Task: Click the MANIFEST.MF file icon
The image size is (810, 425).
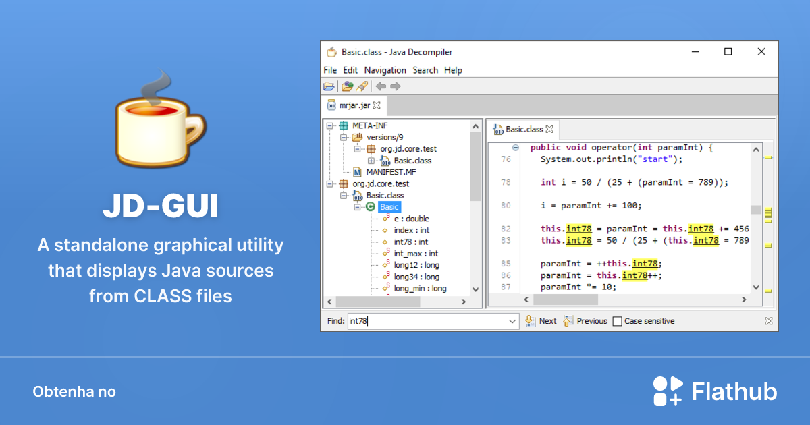Action: click(x=358, y=171)
